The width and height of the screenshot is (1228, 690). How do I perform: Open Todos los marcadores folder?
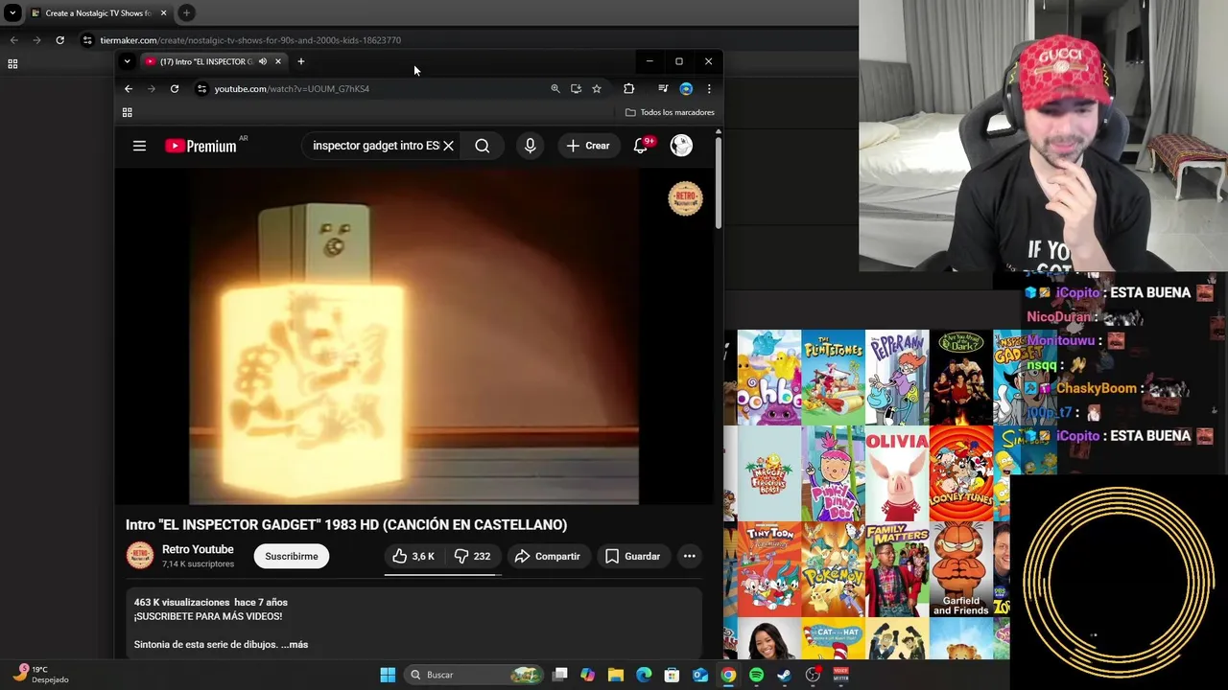pyautogui.click(x=670, y=112)
